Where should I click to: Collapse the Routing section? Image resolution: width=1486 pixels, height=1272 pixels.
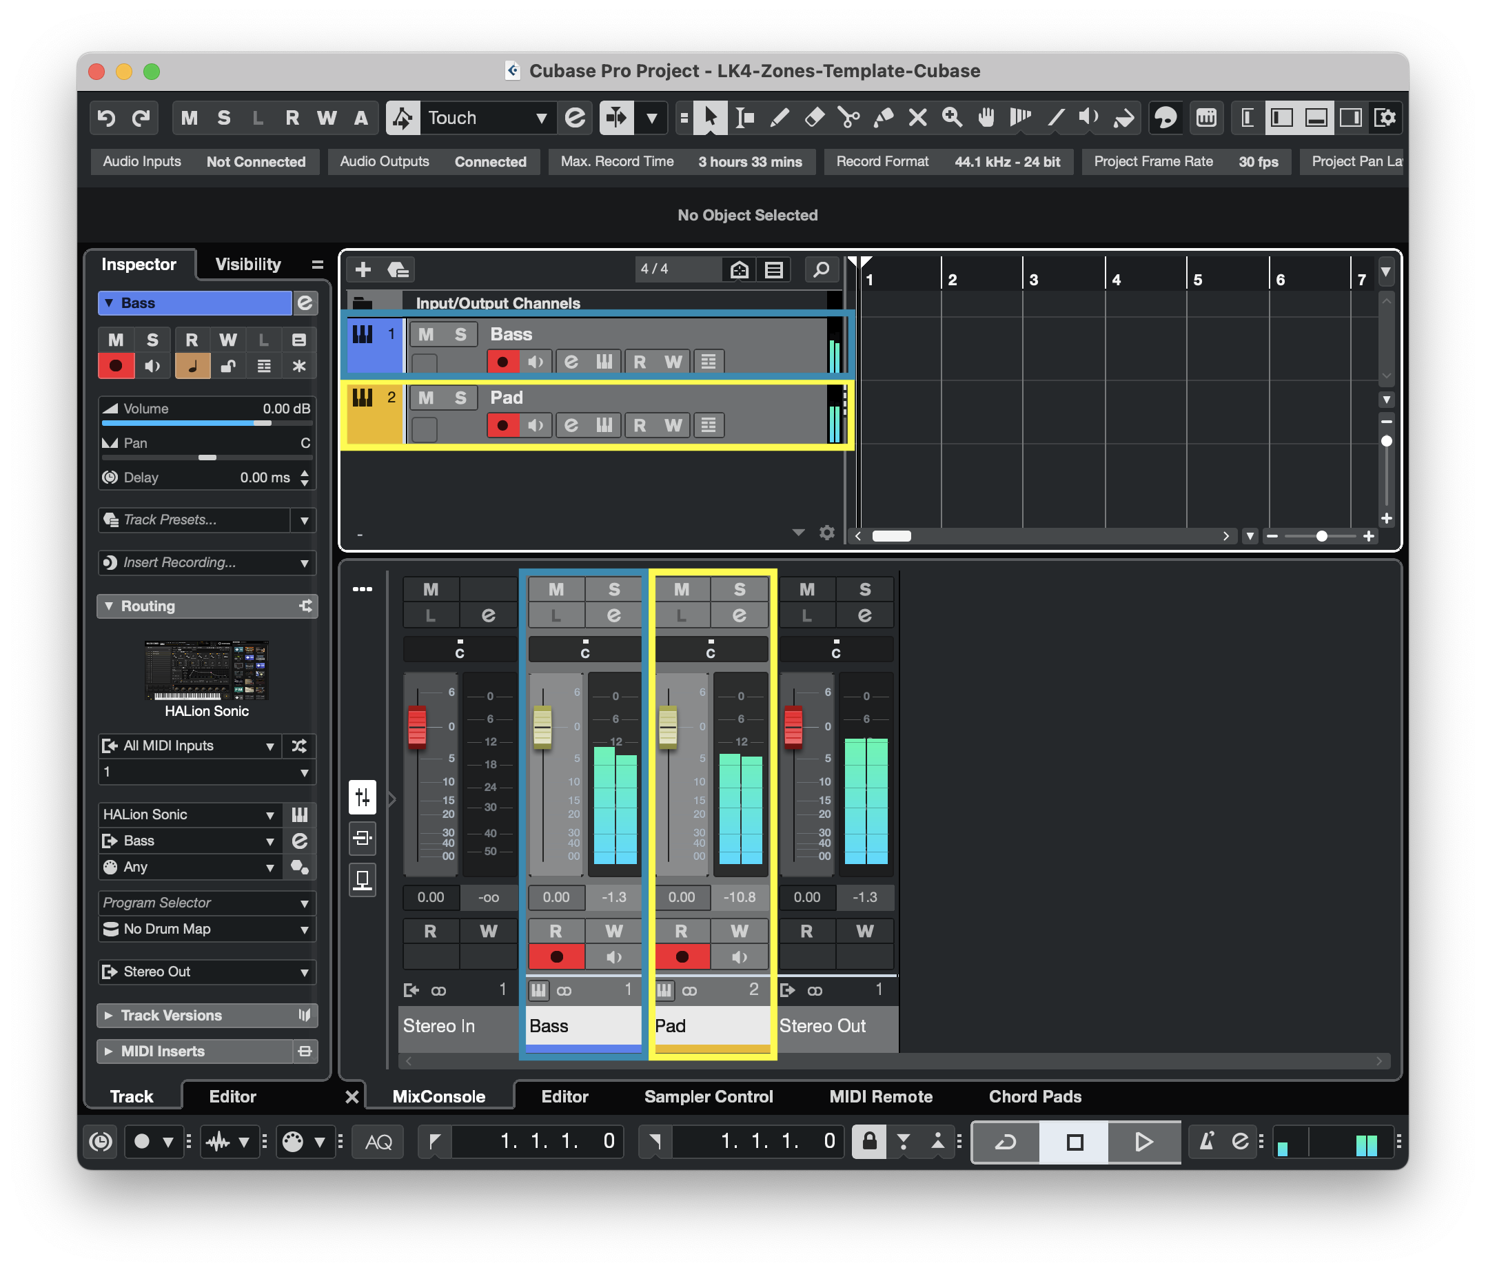click(207, 606)
